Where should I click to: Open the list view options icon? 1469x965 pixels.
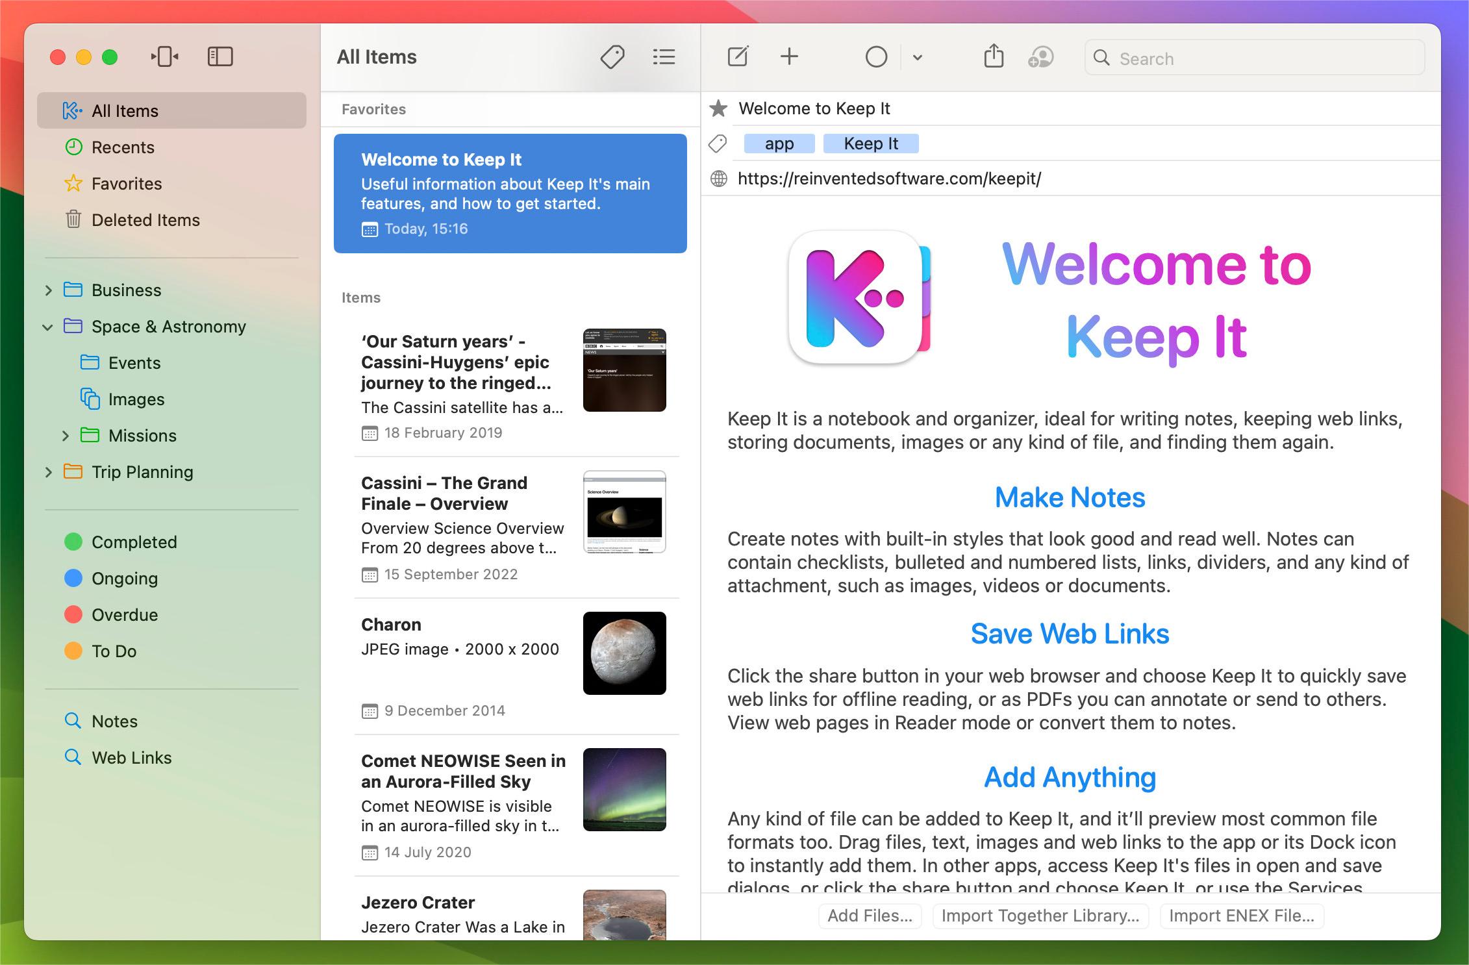[x=664, y=57]
